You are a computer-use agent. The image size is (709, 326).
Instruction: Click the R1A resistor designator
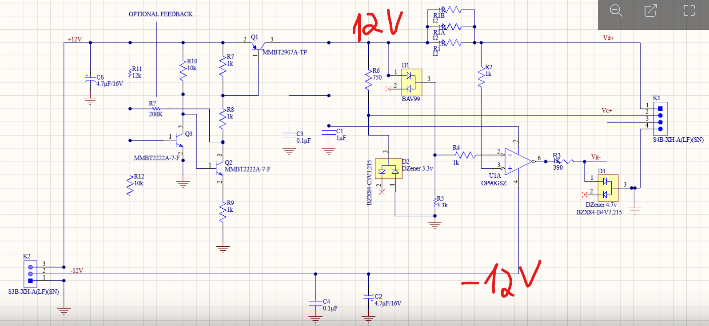click(439, 32)
